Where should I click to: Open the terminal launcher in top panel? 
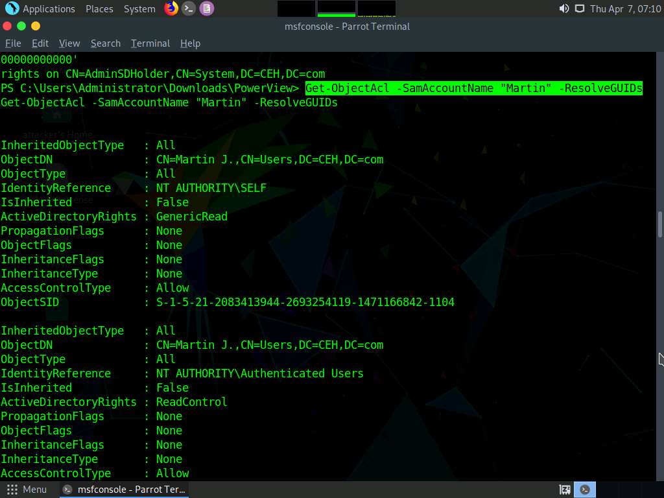coord(189,8)
